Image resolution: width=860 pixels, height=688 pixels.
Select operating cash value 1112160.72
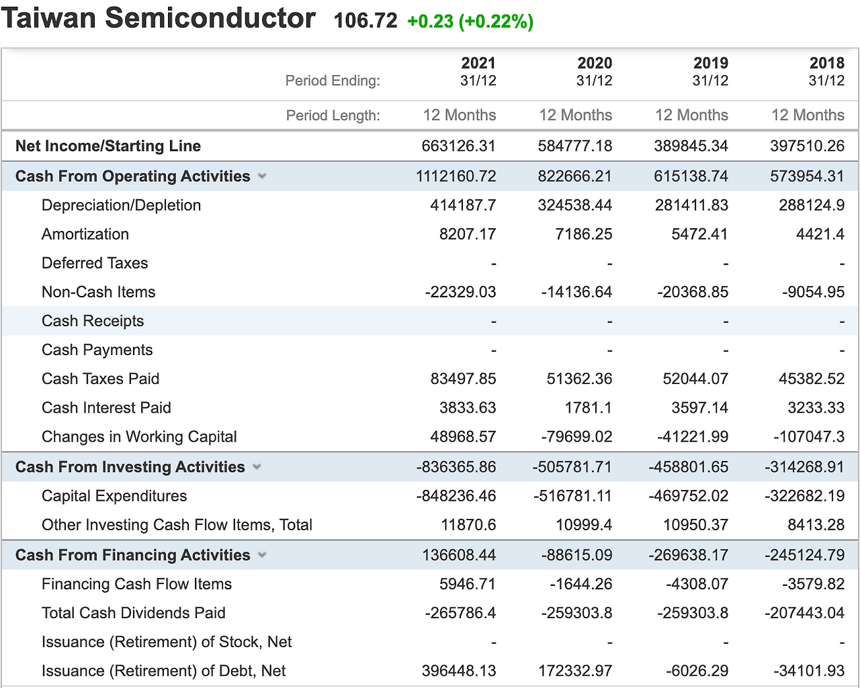tap(456, 177)
